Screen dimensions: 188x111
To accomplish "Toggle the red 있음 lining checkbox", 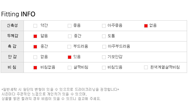I will point(70,57).
